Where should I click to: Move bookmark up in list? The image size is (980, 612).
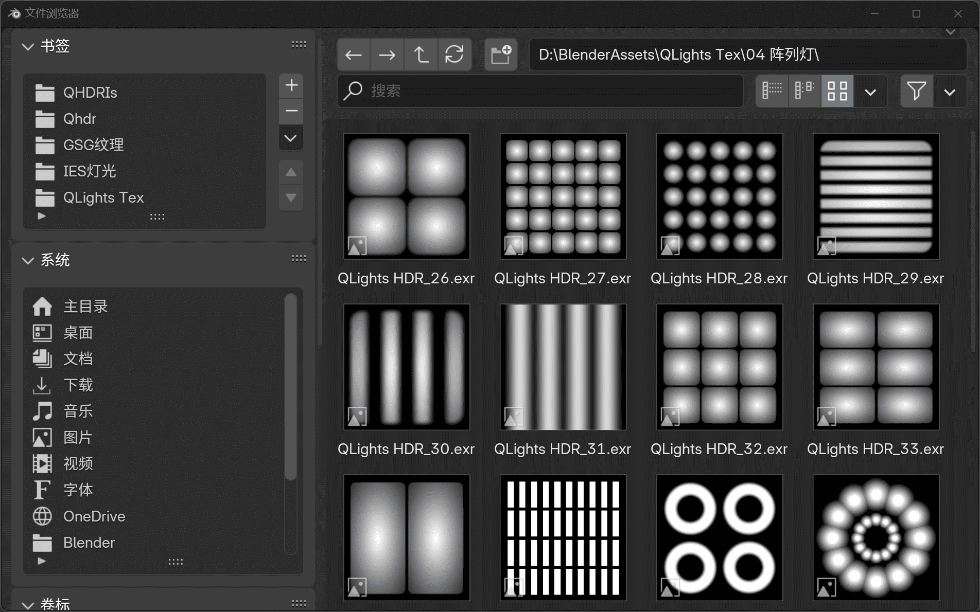click(291, 172)
